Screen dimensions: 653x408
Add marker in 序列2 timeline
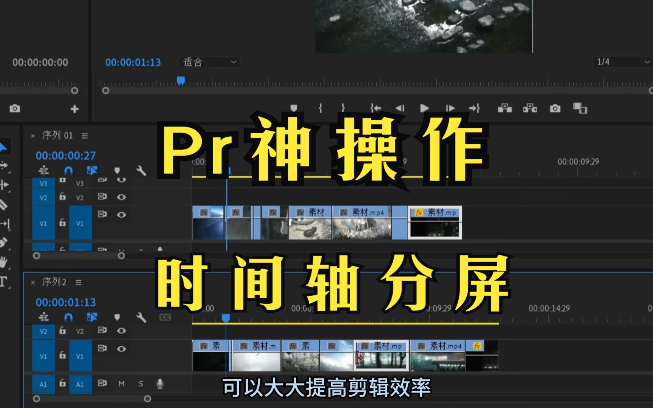117,317
